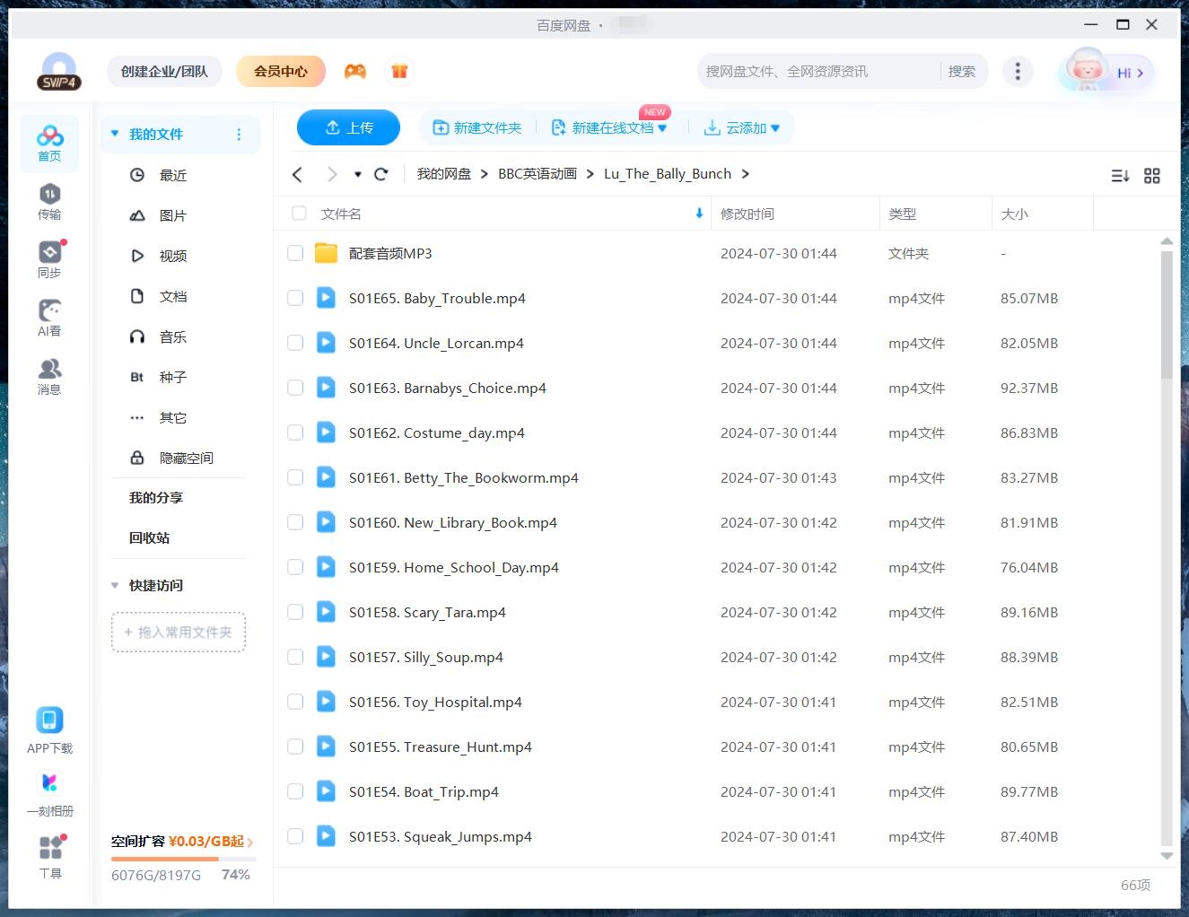Tick the select-all checkbox beside 文件名
Screen dimensions: 1189x917
299,214
